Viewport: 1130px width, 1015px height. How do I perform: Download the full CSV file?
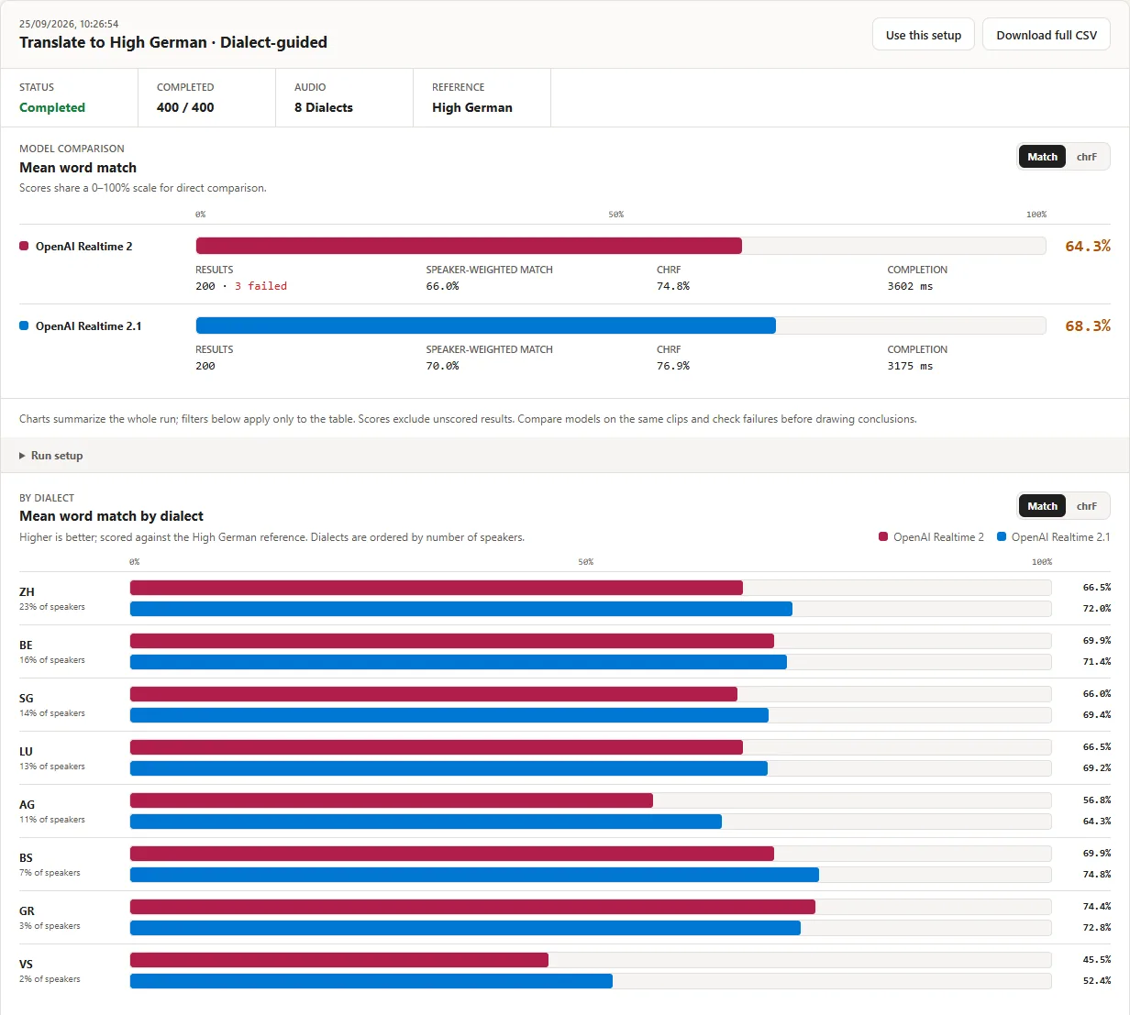1047,35
